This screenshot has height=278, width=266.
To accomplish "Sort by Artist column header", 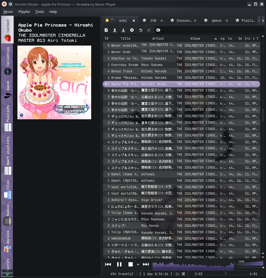I will (158, 39).
